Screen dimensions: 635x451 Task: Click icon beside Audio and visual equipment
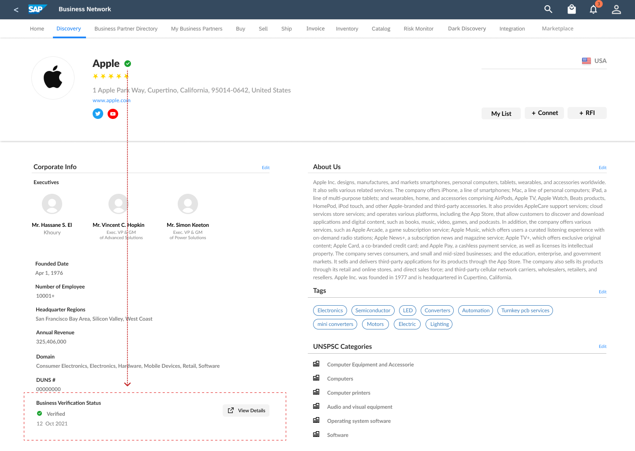pos(316,406)
